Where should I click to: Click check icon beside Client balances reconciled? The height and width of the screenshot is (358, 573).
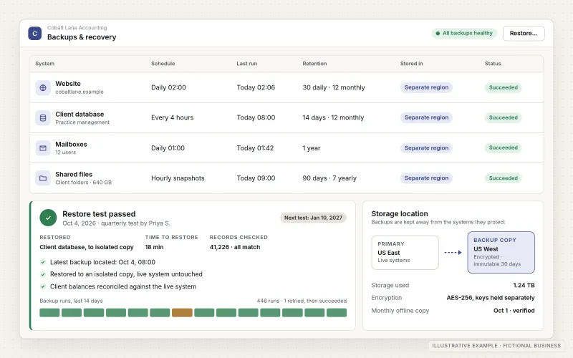(x=43, y=287)
